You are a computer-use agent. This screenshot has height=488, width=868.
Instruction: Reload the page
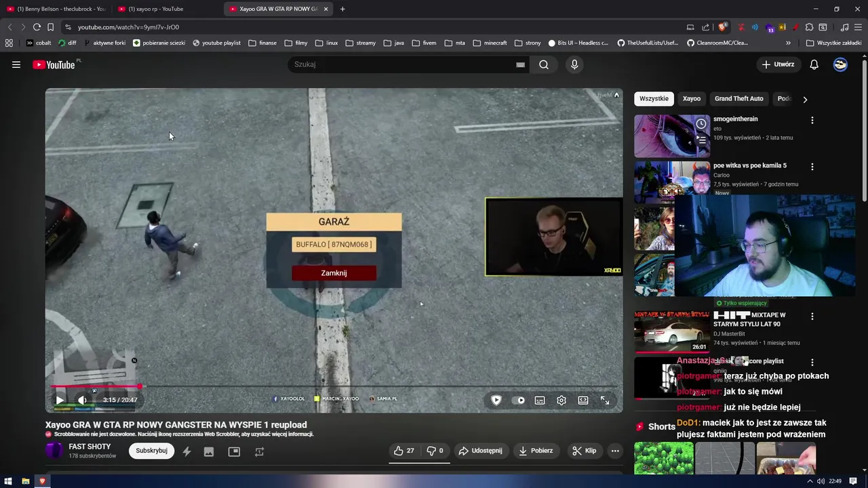point(37,27)
